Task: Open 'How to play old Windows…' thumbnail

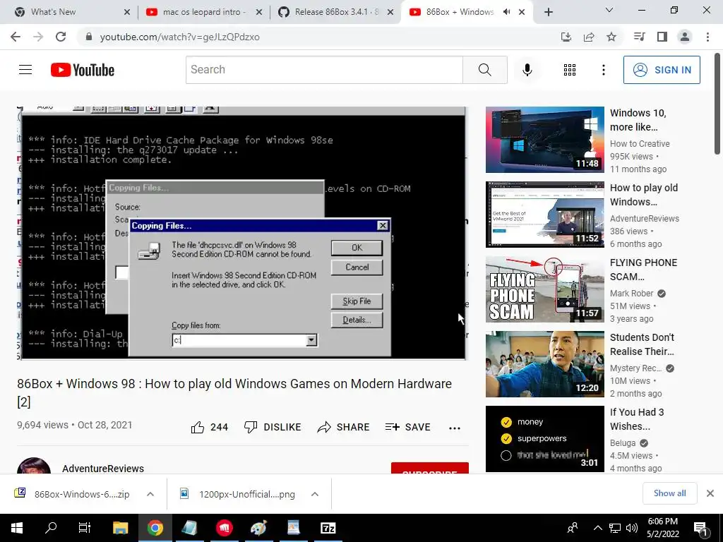Action: (x=544, y=215)
